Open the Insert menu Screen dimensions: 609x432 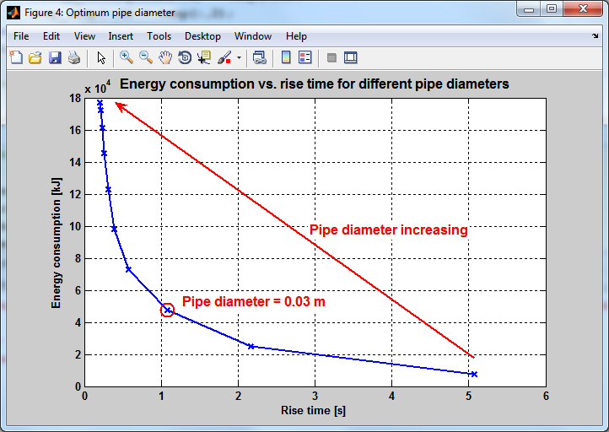[x=120, y=36]
